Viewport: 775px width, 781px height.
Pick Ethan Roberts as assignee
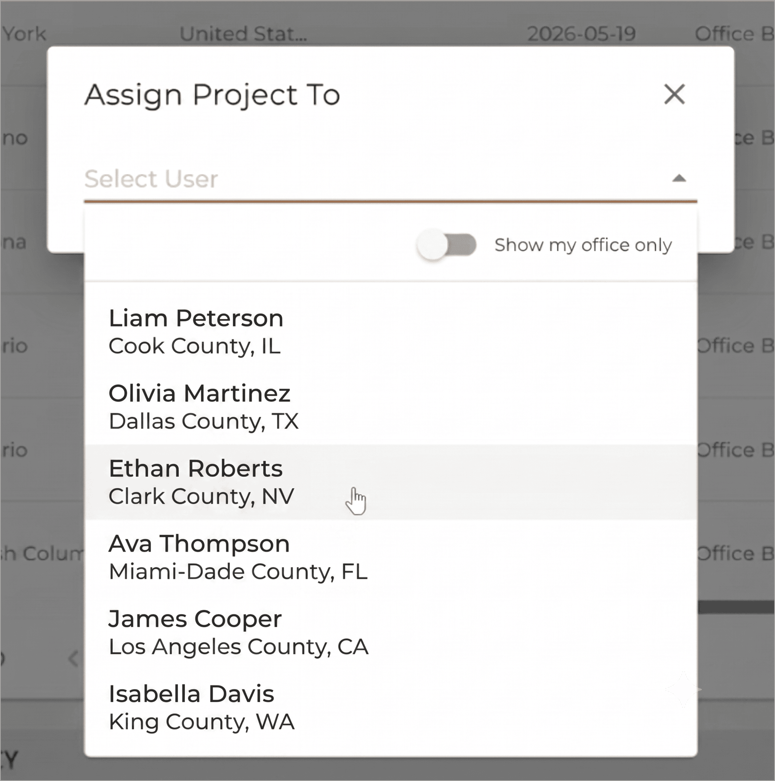tap(390, 482)
